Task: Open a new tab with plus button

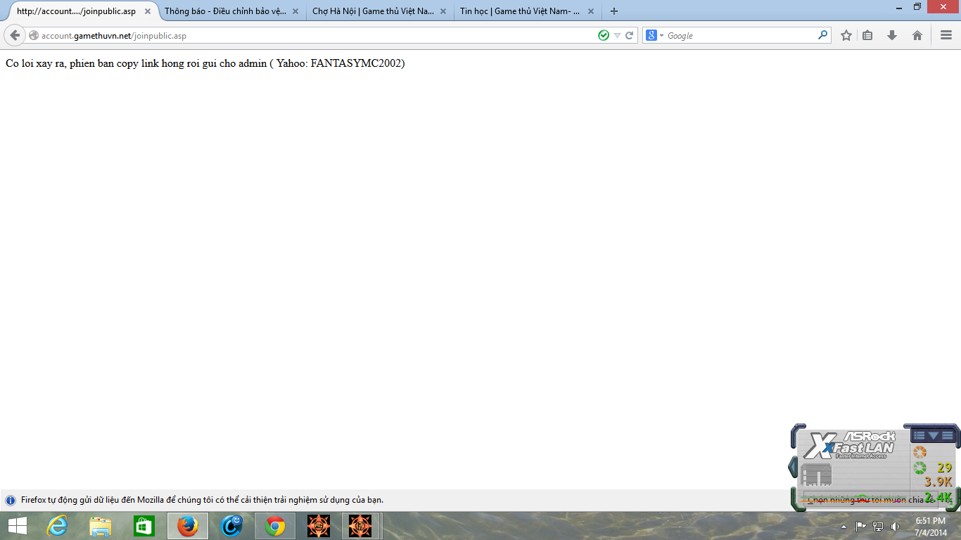Action: tap(614, 11)
